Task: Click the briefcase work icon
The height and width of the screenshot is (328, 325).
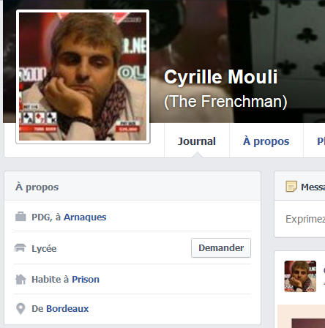Action: tap(20, 217)
